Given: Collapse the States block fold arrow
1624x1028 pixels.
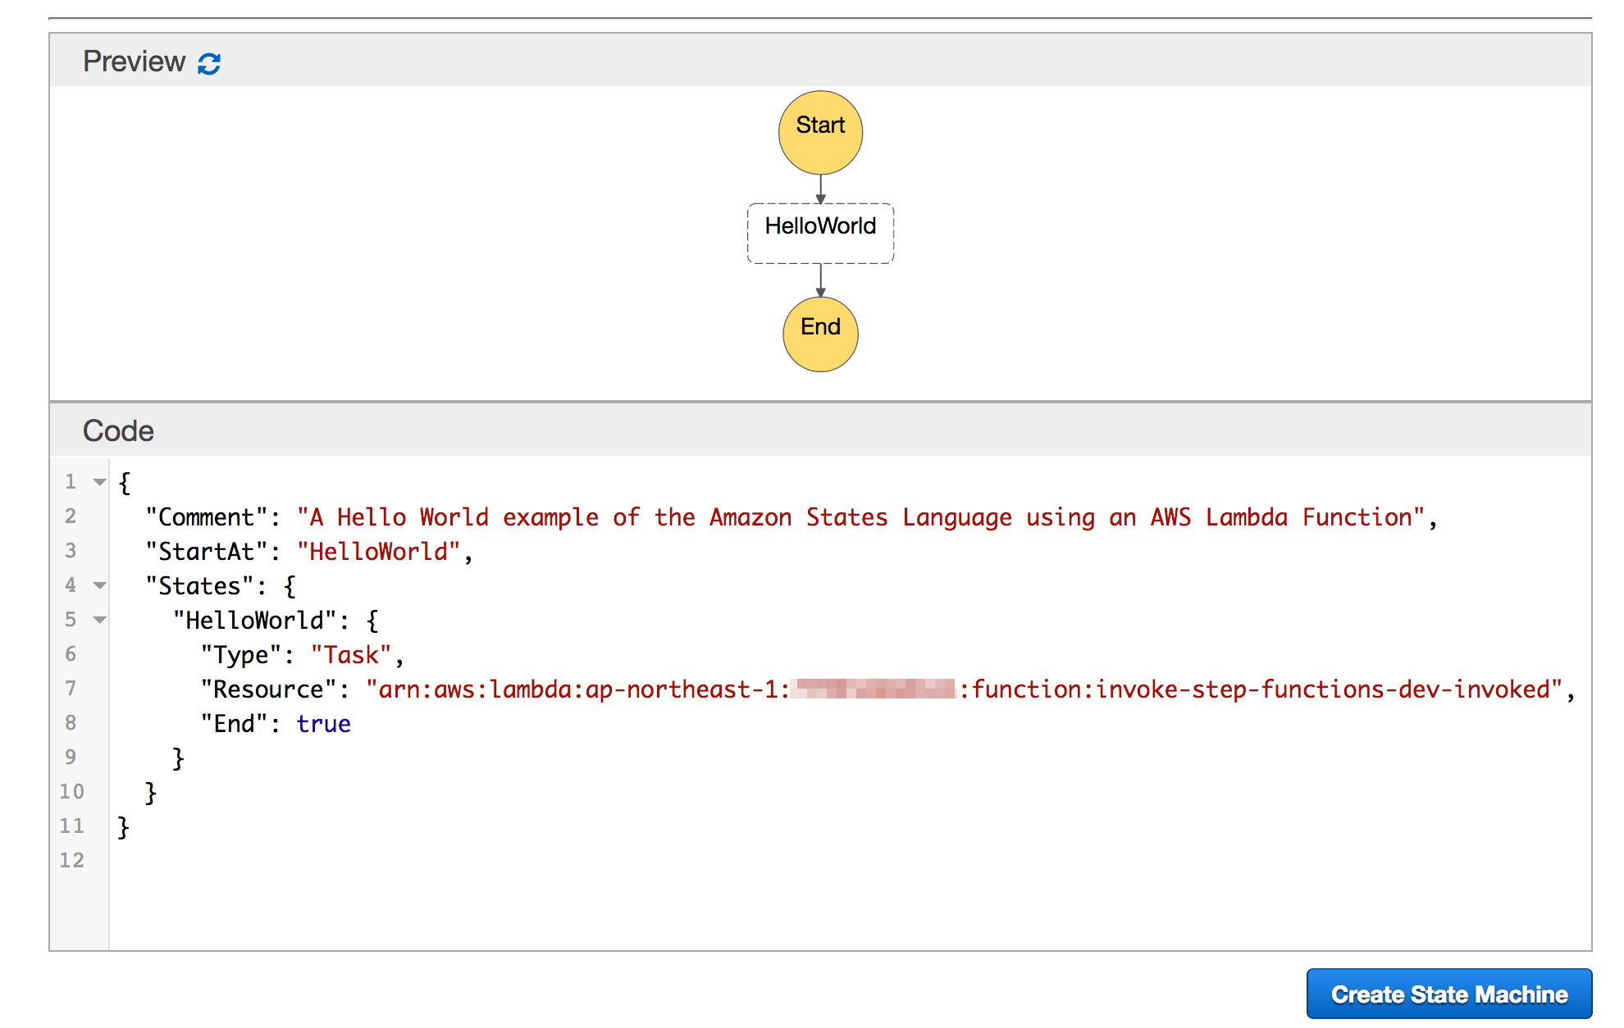Looking at the screenshot, I should pos(99,585).
